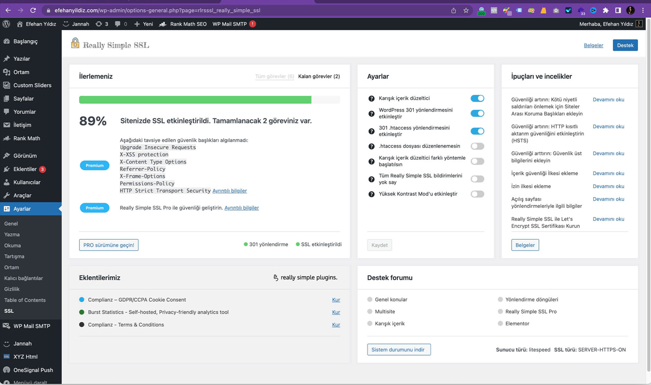Click the Yazılar pin icon in sidebar

7,59
